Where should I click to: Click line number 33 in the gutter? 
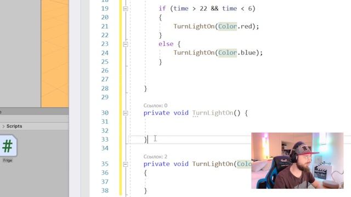point(105,140)
